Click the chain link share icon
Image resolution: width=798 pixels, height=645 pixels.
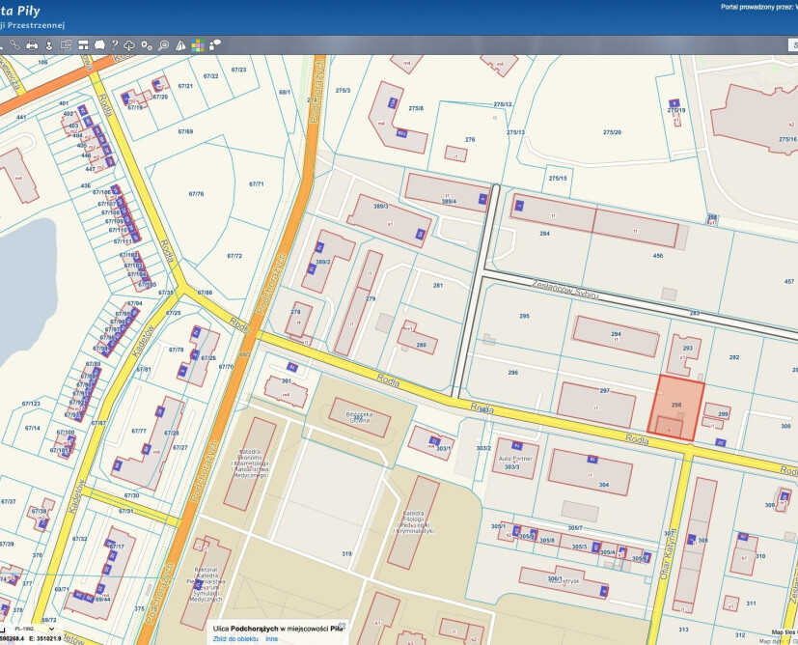[14, 44]
